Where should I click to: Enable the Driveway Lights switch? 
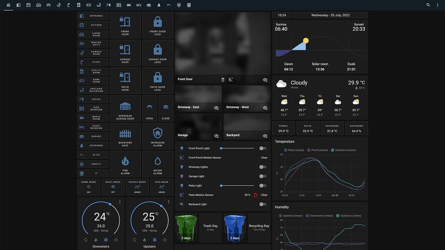(262, 167)
